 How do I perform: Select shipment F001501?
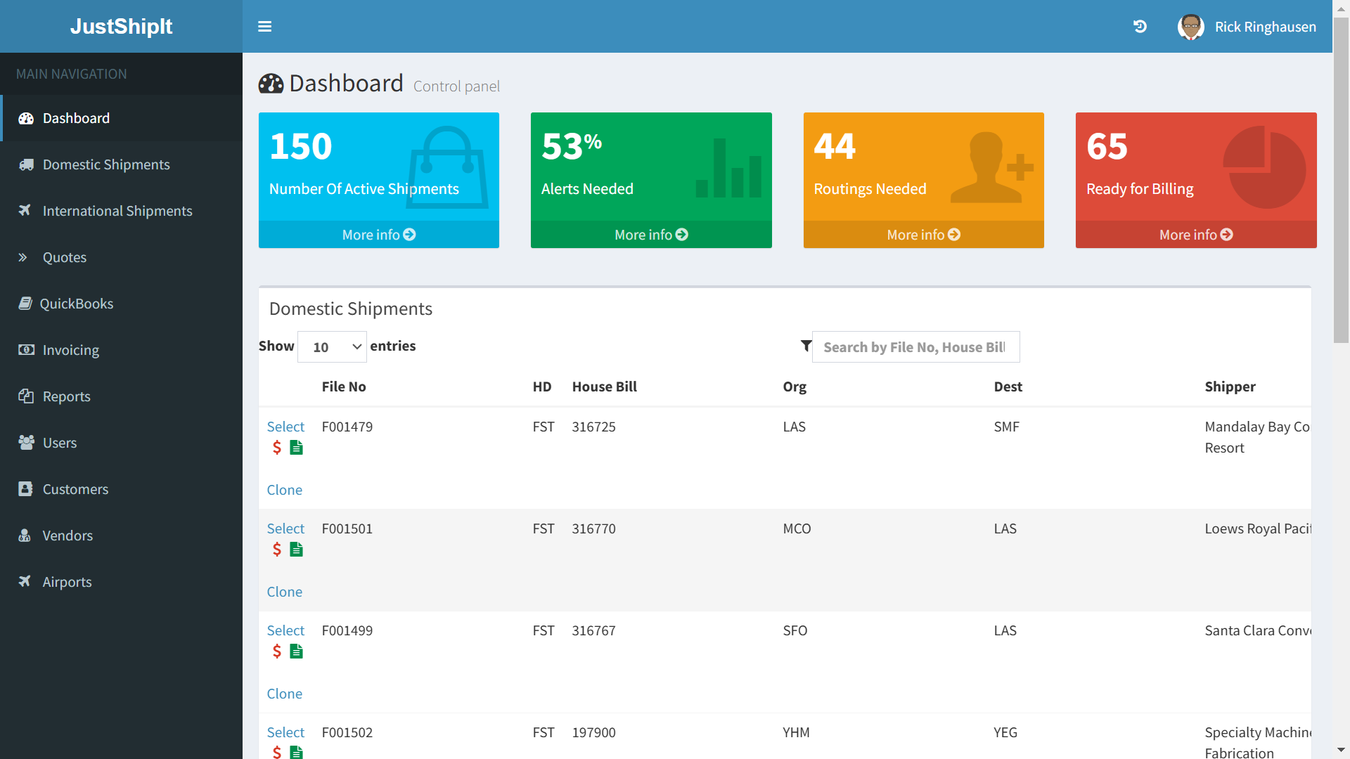click(x=285, y=528)
